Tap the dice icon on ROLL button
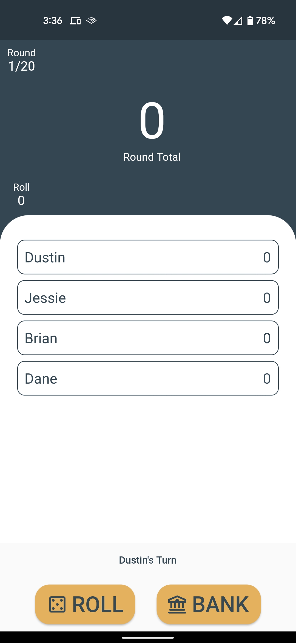This screenshot has height=643, width=296. coord(57,605)
